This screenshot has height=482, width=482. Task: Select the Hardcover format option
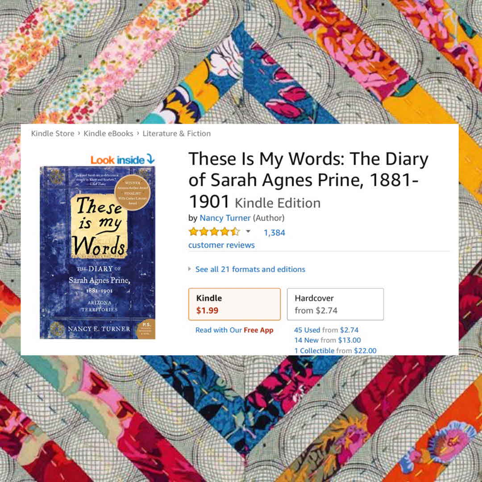335,304
